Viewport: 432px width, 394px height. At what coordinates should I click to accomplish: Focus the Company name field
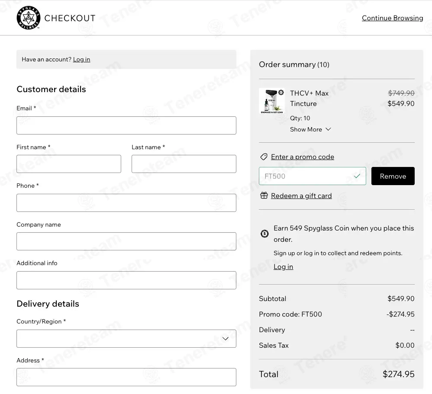(126, 241)
